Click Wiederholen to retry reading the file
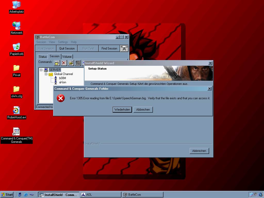264x198 pixels. click(x=122, y=110)
